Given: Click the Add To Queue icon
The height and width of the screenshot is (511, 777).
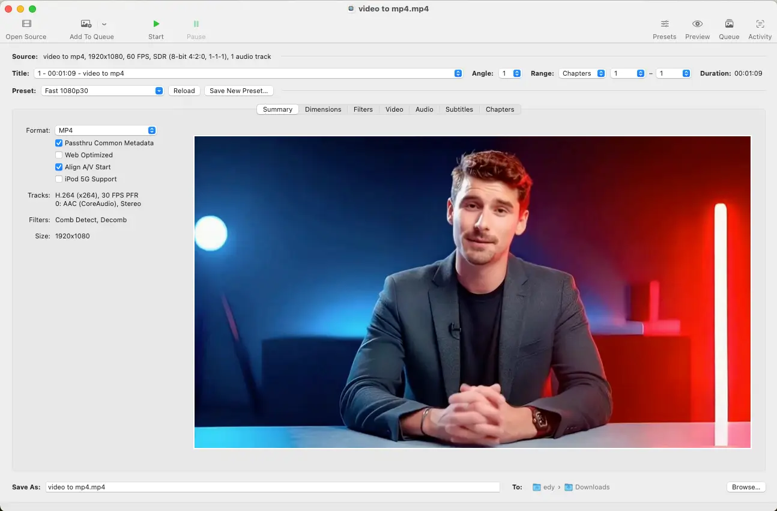Looking at the screenshot, I should click(85, 23).
